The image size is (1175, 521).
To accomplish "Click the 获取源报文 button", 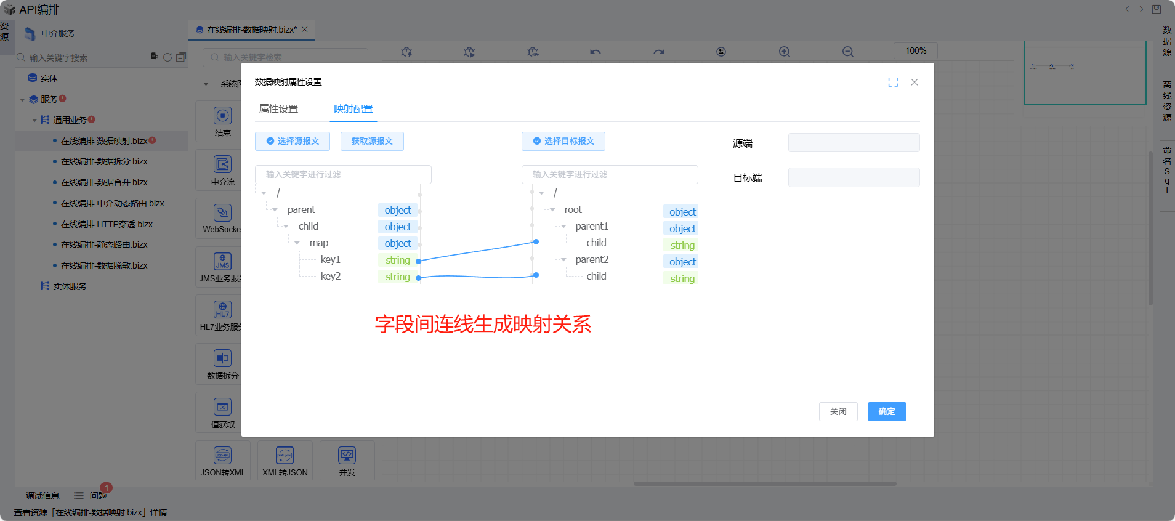I will click(x=372, y=141).
